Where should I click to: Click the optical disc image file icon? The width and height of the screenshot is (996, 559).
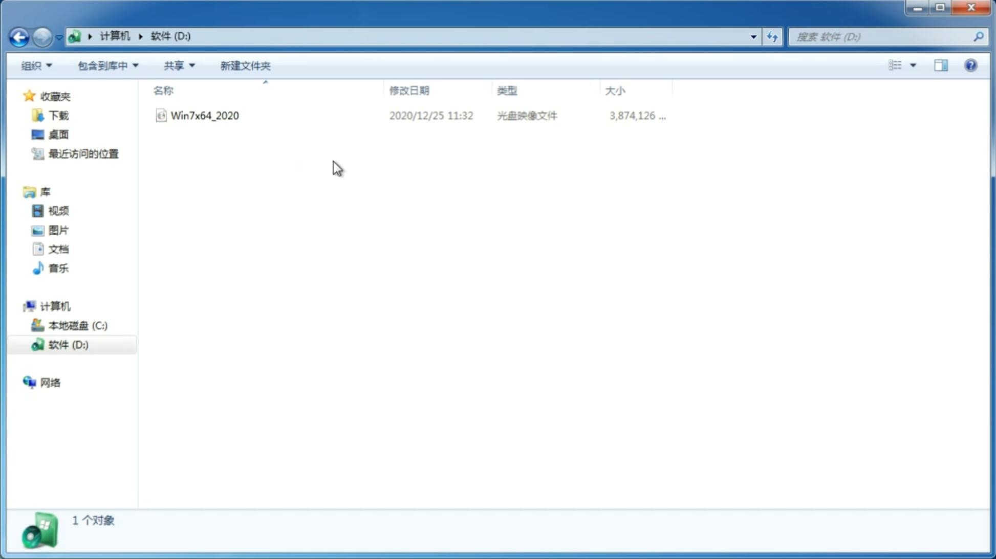click(x=161, y=116)
